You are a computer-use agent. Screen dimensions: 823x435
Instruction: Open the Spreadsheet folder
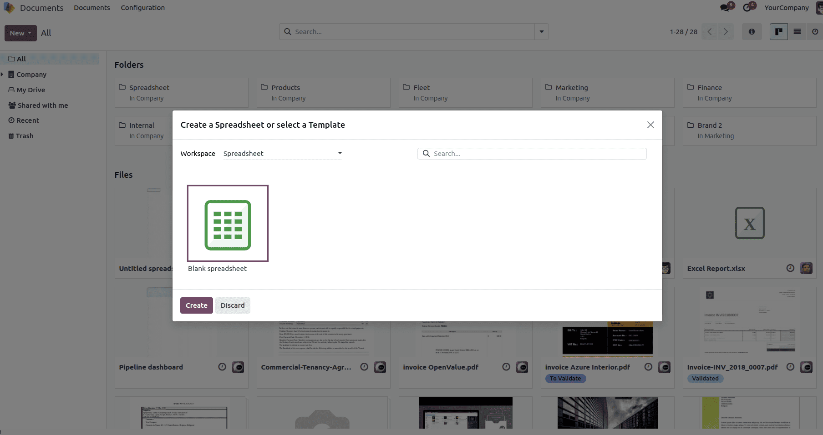click(x=182, y=93)
